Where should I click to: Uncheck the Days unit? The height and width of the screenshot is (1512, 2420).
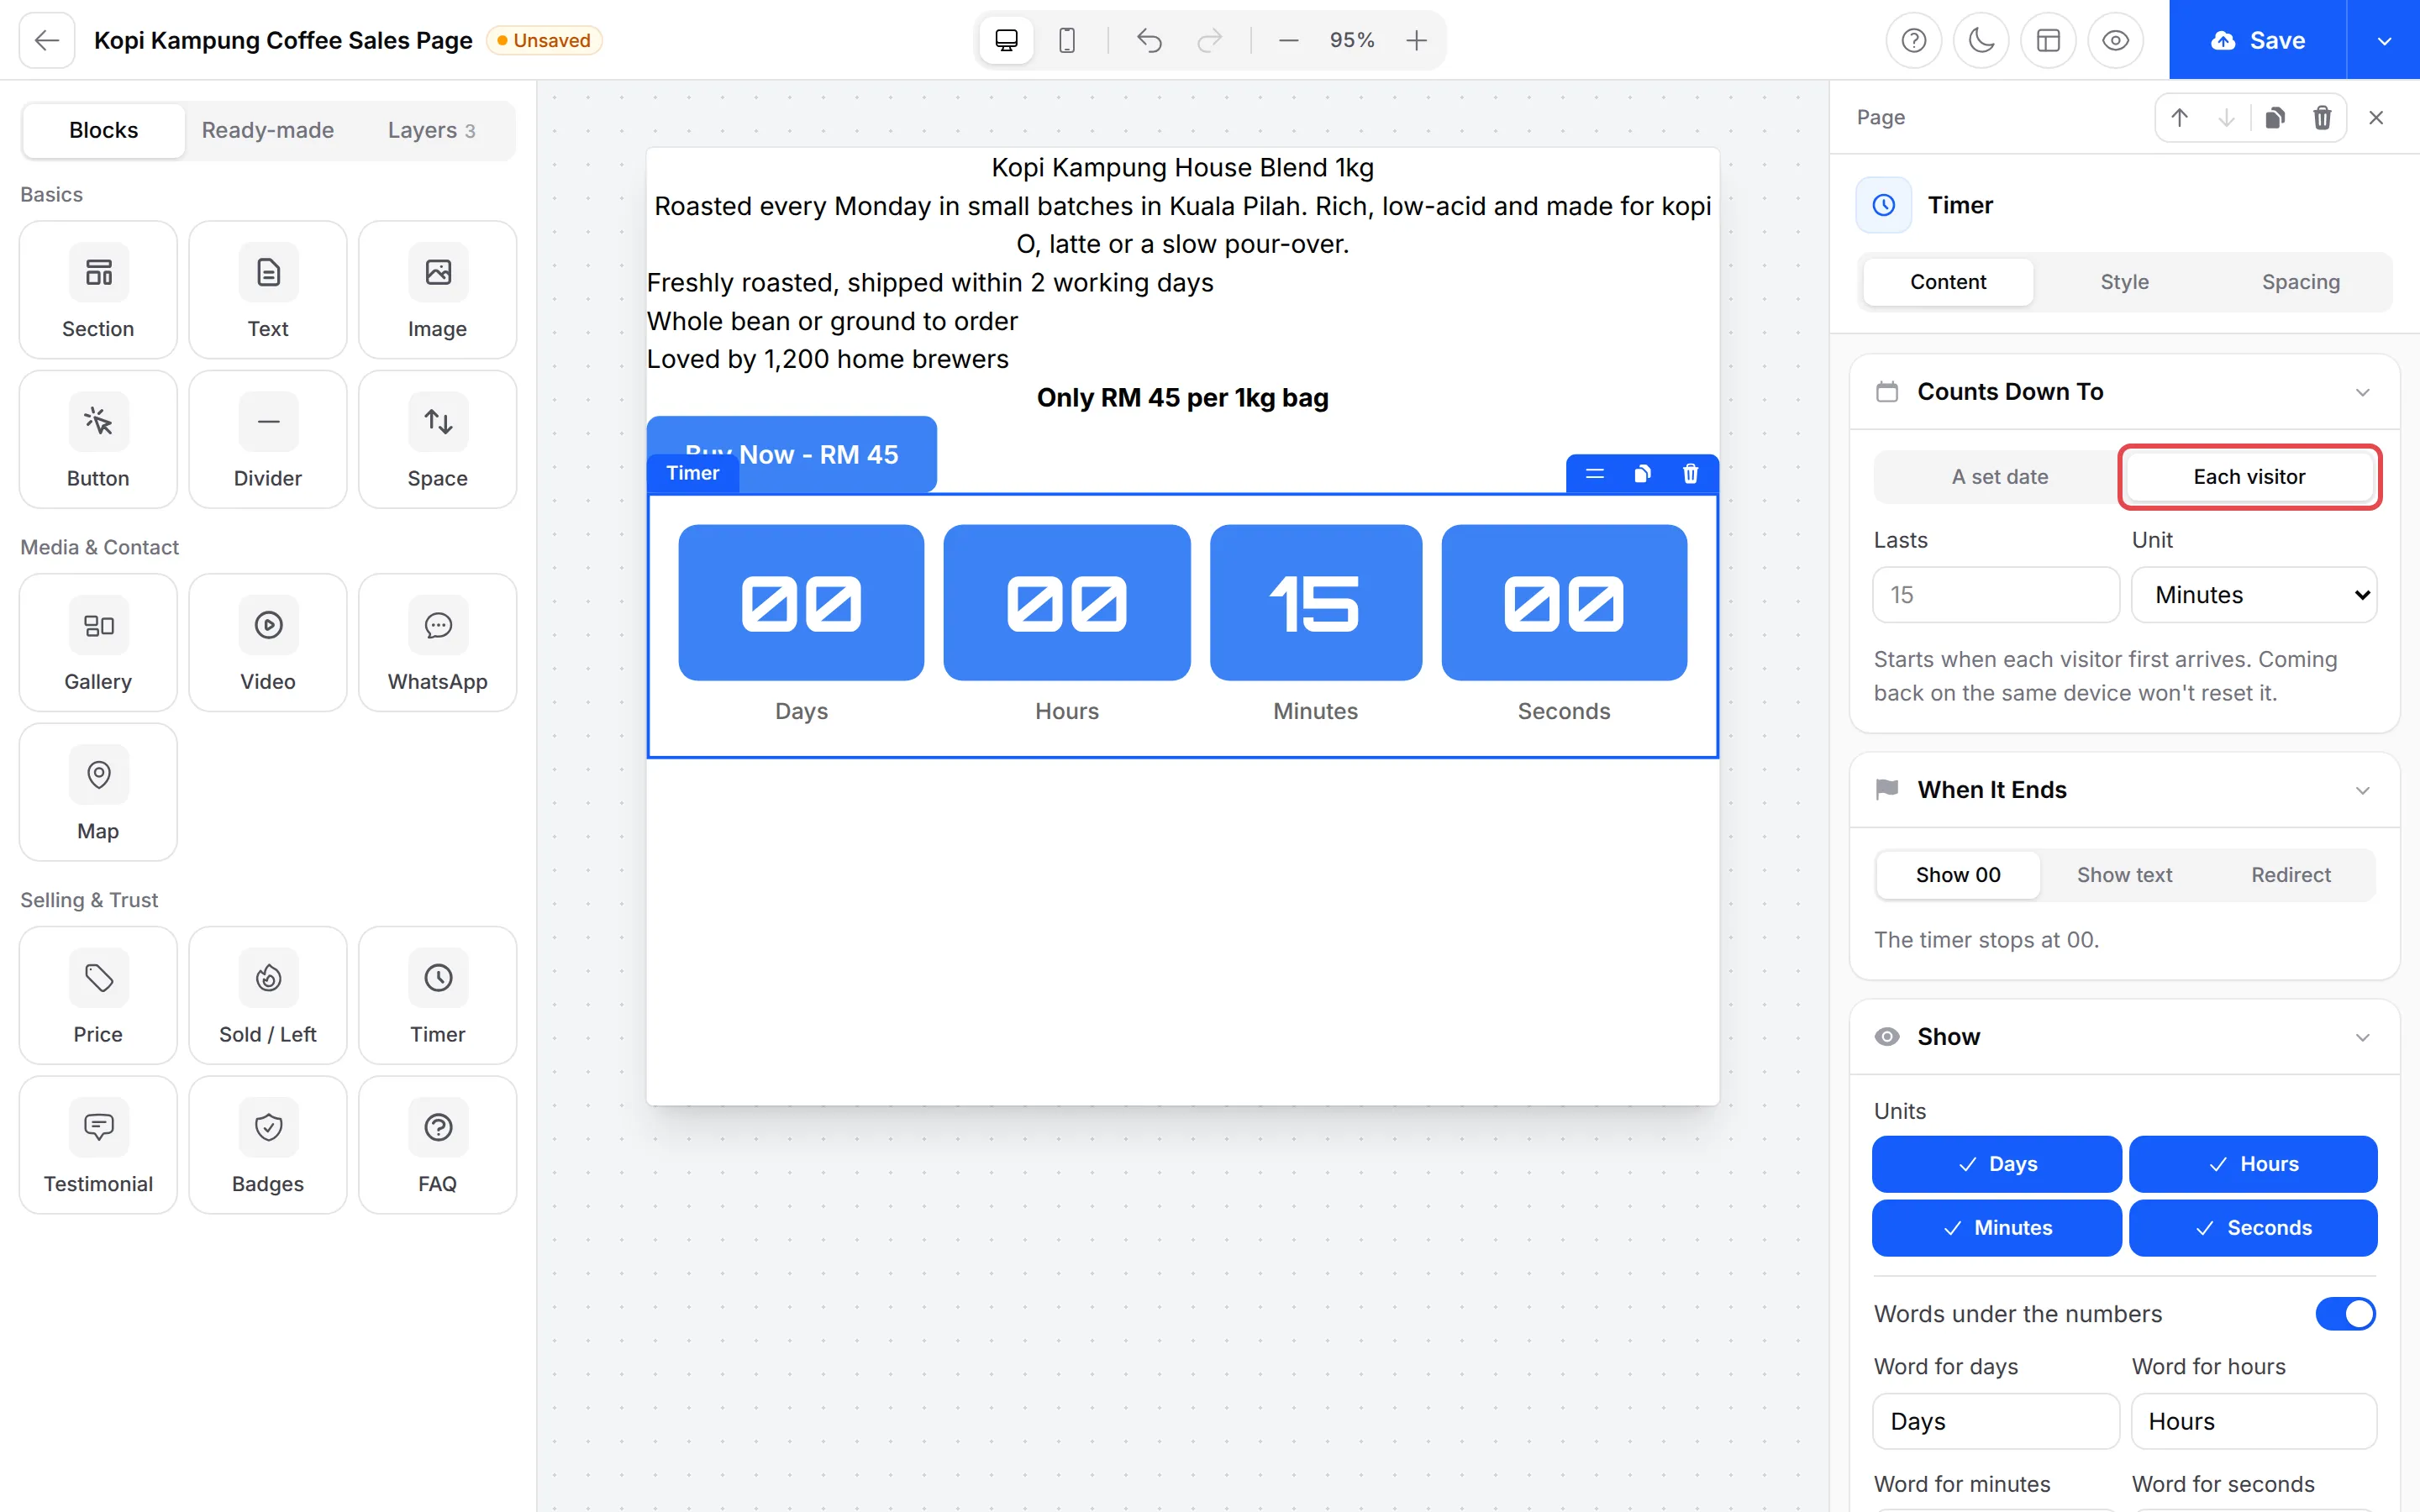(1996, 1164)
